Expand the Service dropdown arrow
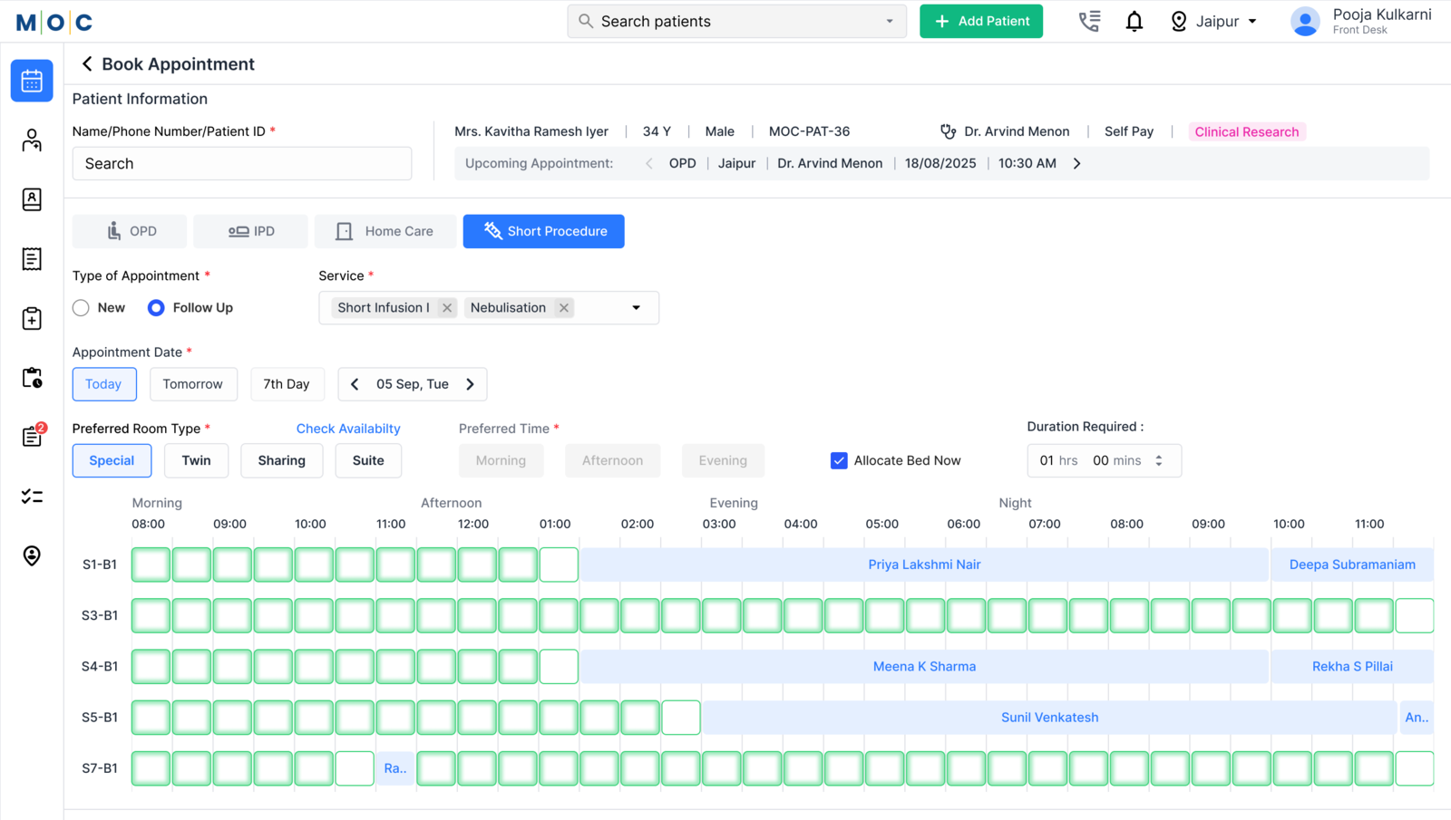 (x=637, y=308)
